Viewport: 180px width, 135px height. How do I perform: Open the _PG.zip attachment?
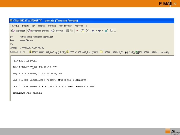tap(117, 52)
